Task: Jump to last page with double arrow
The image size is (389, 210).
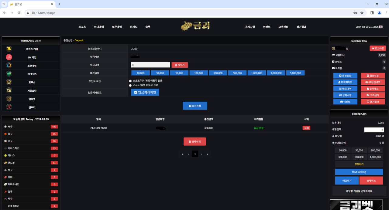Action: click(x=207, y=154)
